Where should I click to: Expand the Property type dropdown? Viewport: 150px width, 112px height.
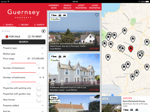(23, 48)
